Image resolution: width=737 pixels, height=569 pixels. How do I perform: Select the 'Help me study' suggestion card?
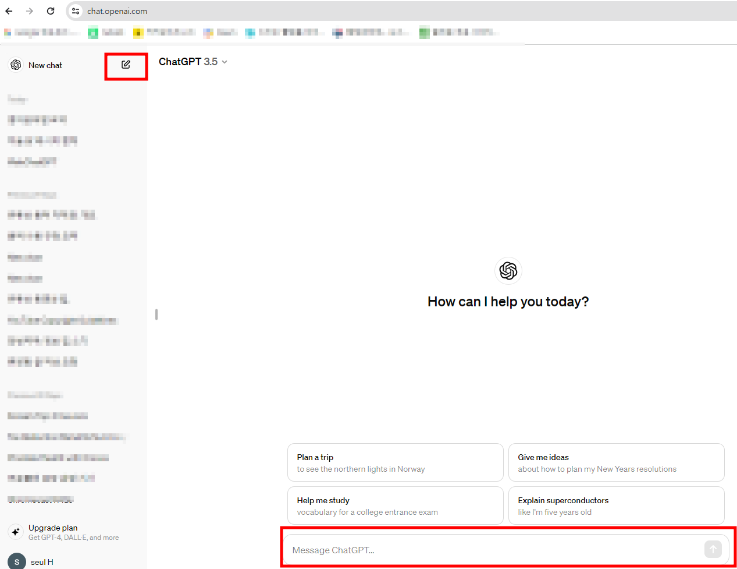click(396, 506)
